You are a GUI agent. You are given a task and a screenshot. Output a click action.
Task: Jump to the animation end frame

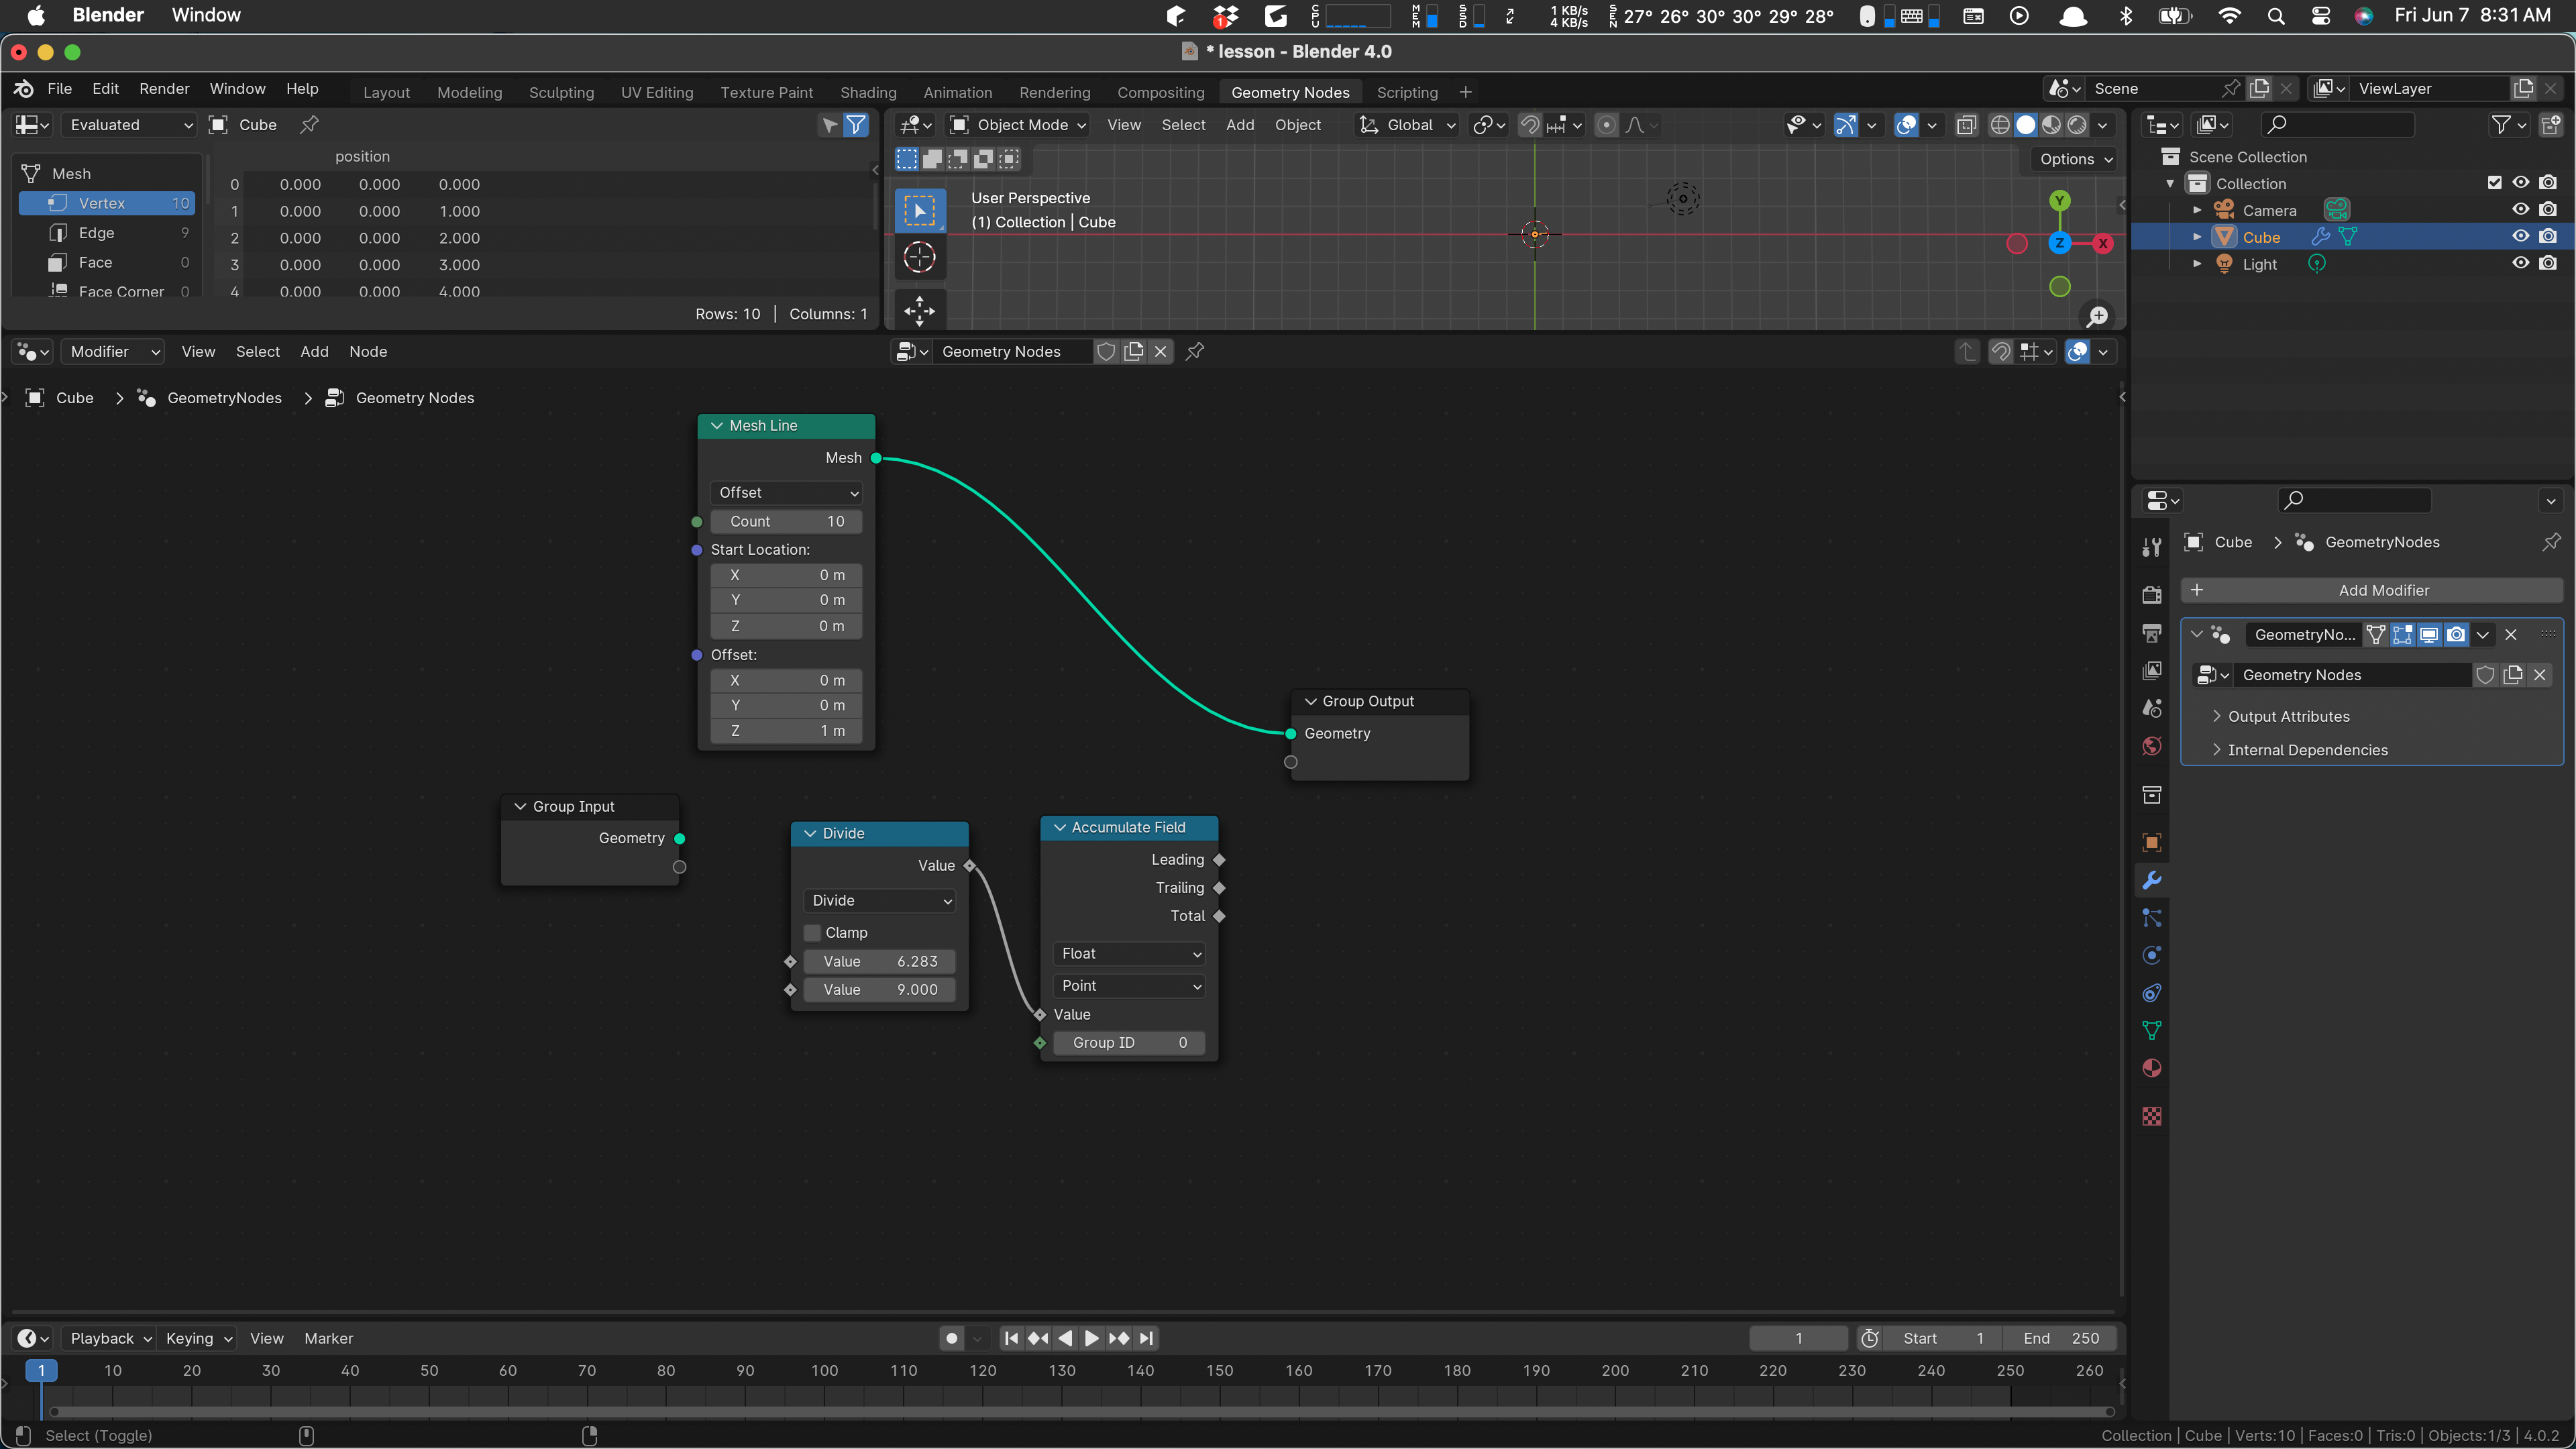click(1146, 1338)
